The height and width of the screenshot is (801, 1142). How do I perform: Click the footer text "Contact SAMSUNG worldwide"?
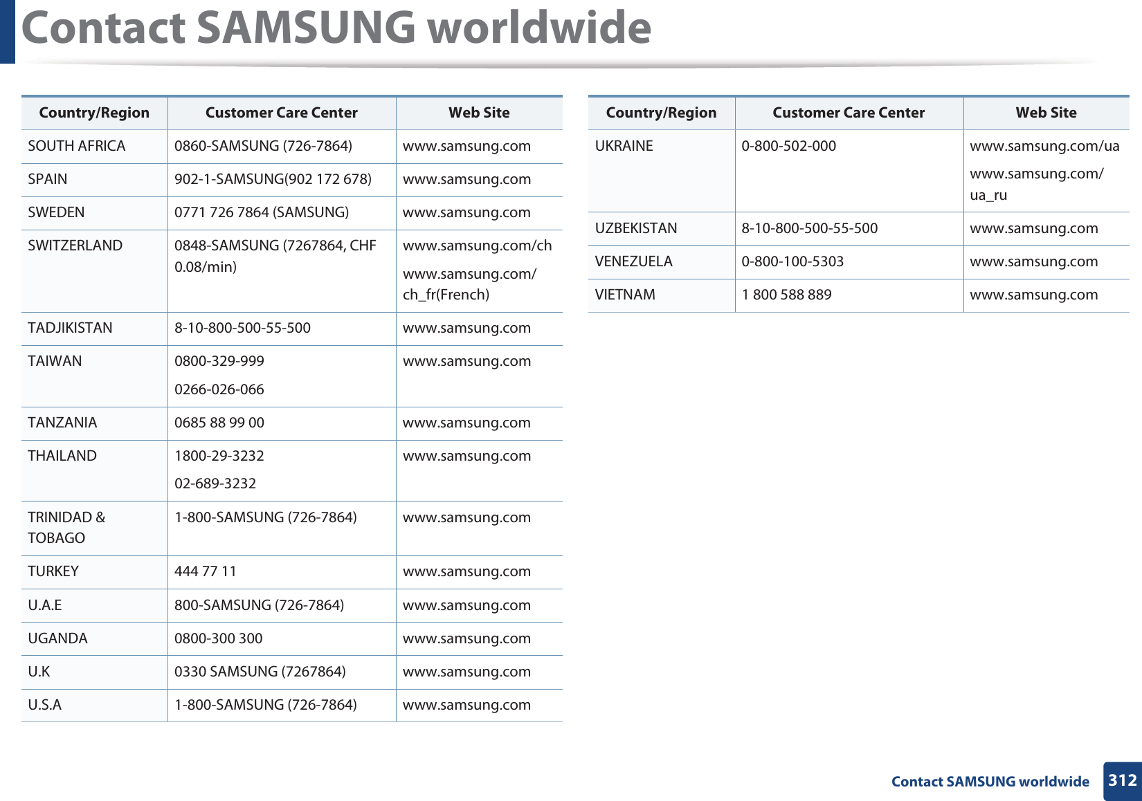[990, 782]
